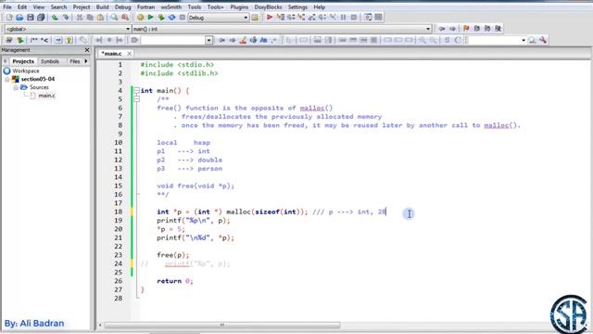
Task: Cut the selected text
Action: tap(80, 18)
